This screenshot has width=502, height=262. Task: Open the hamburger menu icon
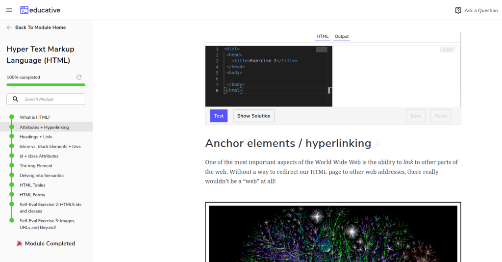[9, 10]
